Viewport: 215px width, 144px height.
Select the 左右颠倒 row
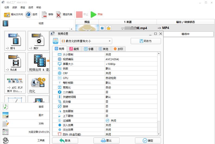(105, 111)
